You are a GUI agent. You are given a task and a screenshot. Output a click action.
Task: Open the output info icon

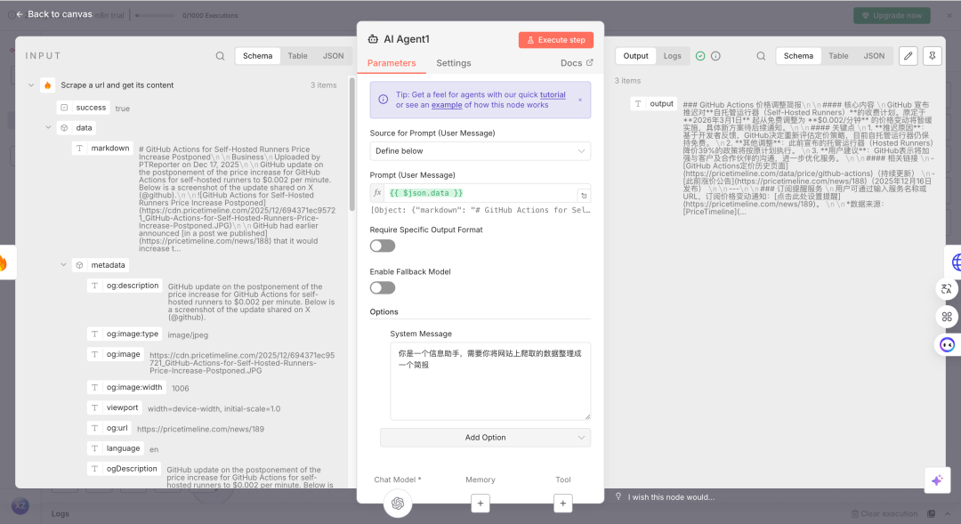click(x=715, y=56)
